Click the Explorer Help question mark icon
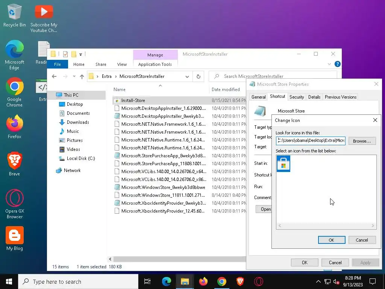385x289 pixels. point(338,64)
